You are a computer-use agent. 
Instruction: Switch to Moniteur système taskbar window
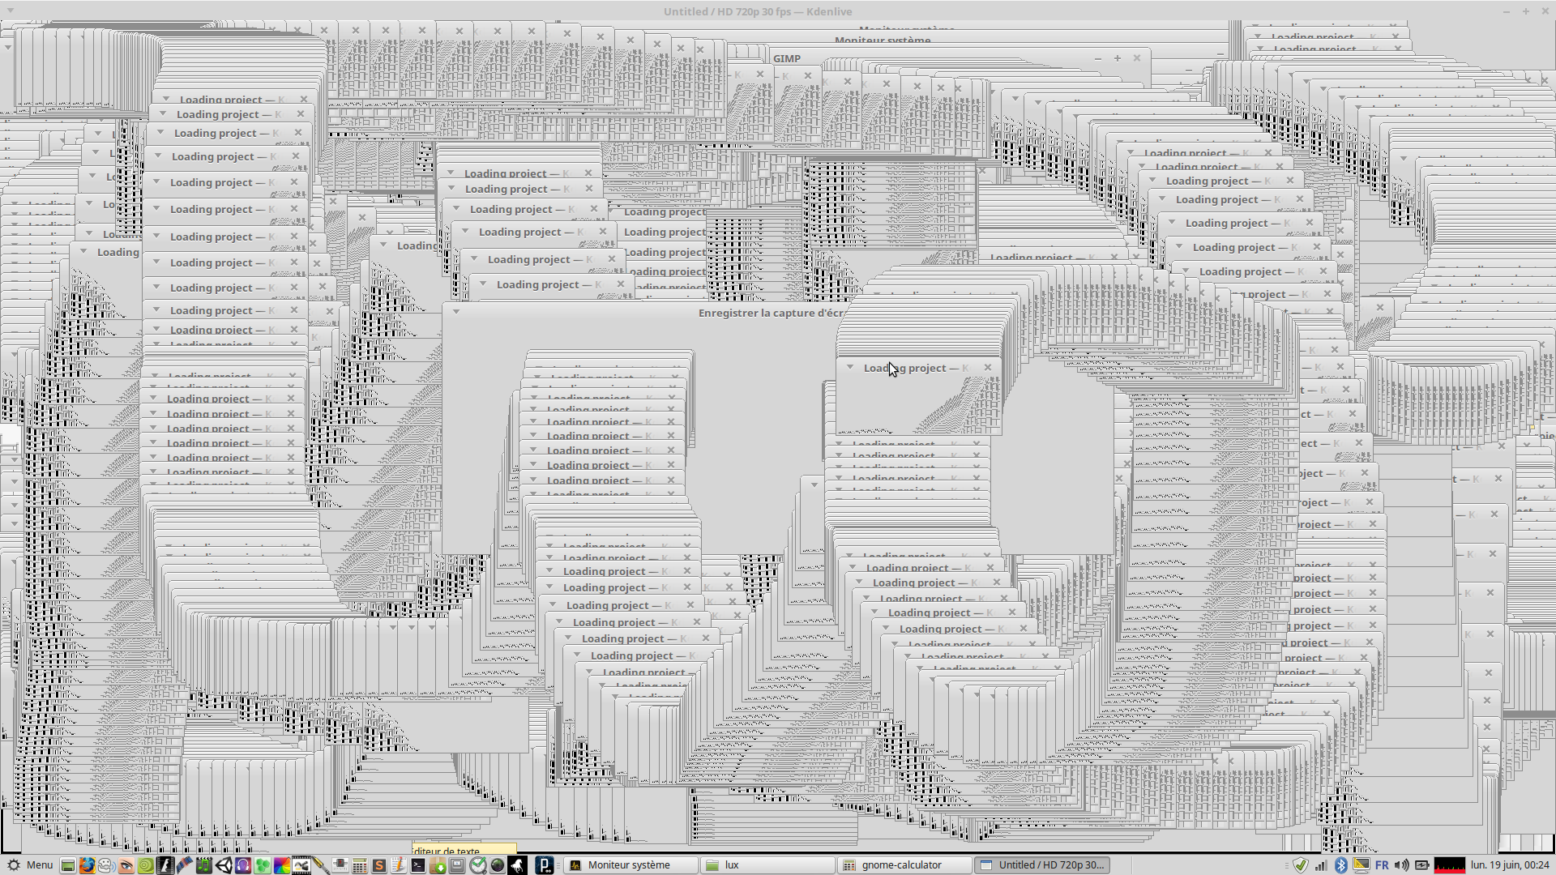629,865
